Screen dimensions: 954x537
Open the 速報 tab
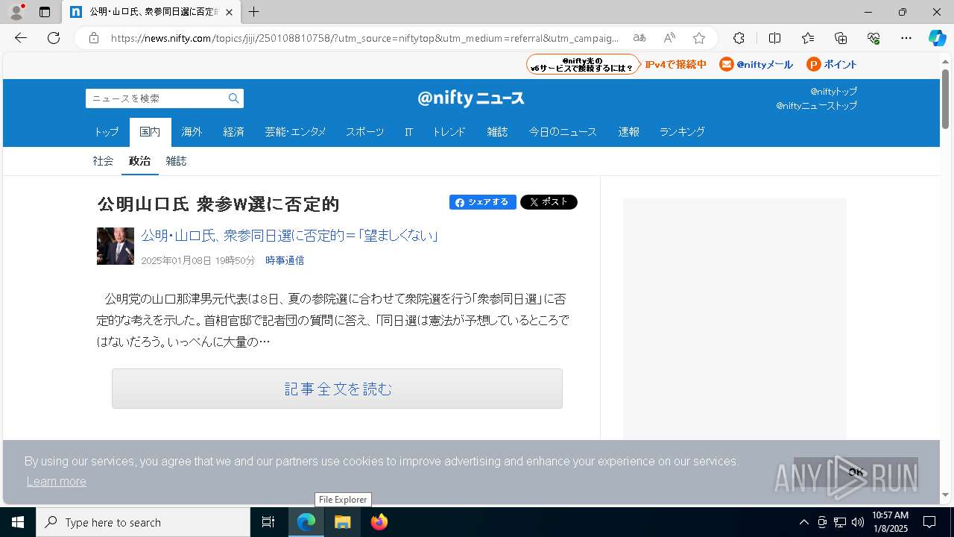click(628, 132)
